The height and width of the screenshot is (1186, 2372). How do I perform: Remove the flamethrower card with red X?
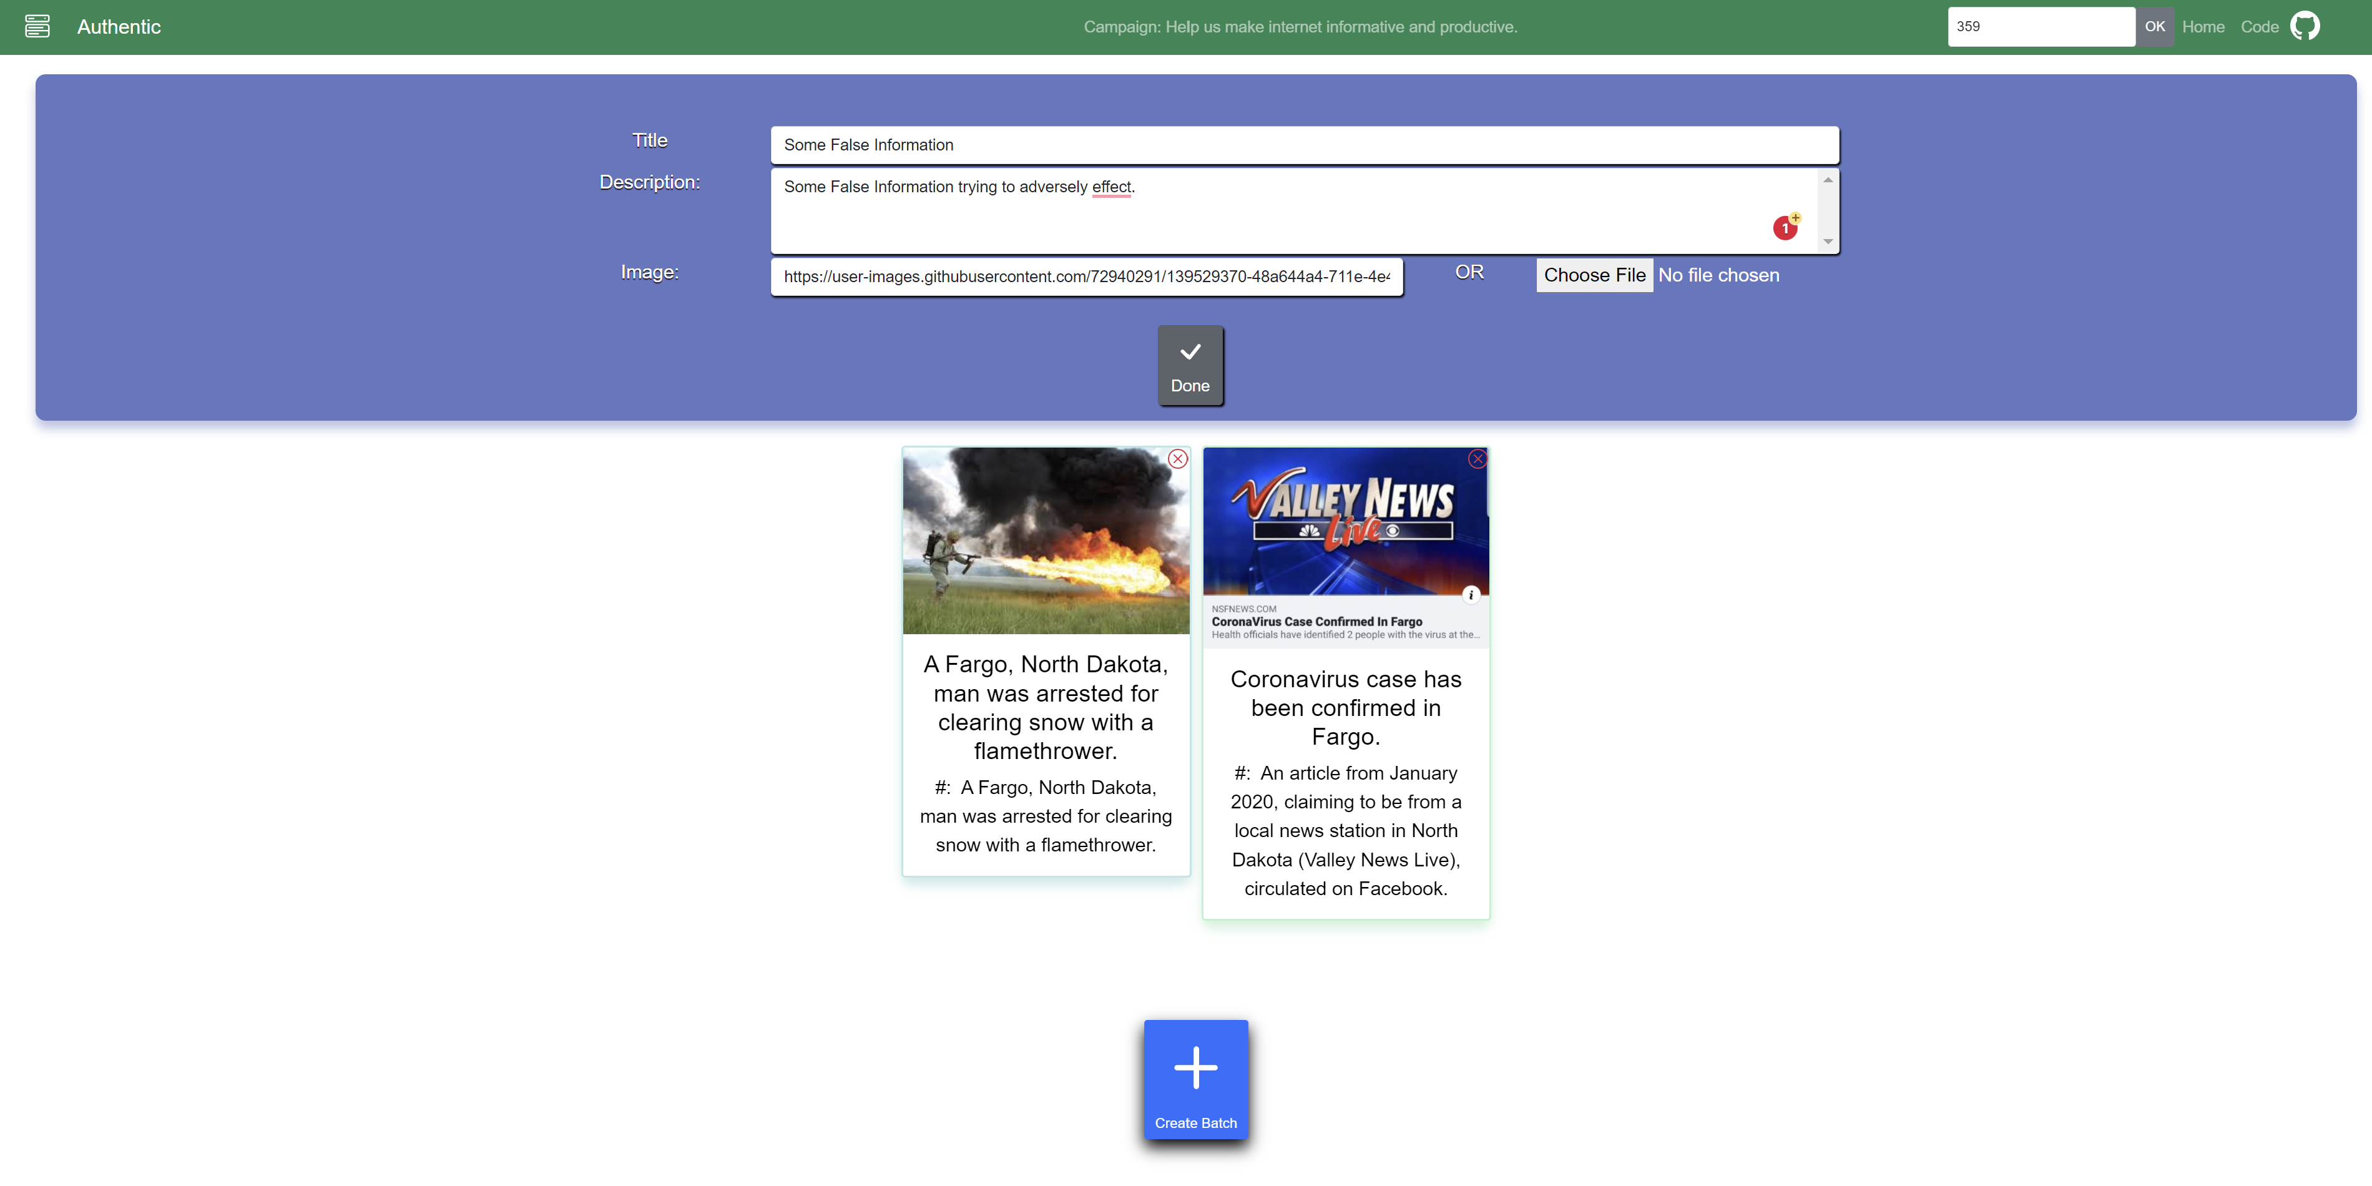[x=1178, y=459]
